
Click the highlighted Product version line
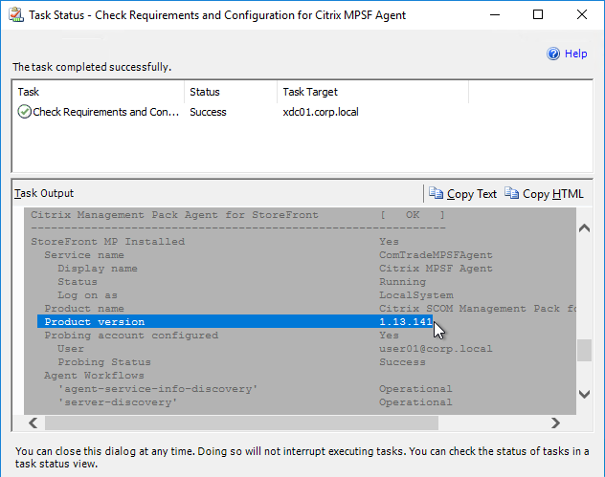235,321
